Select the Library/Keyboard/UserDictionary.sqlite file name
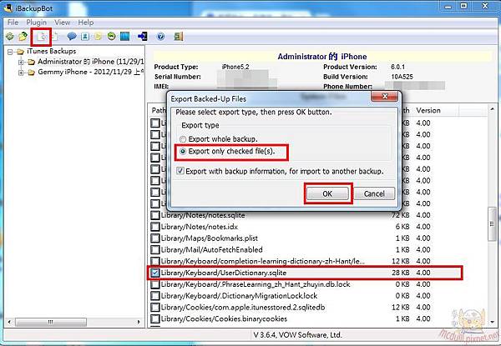501x346 pixels. tap(224, 273)
